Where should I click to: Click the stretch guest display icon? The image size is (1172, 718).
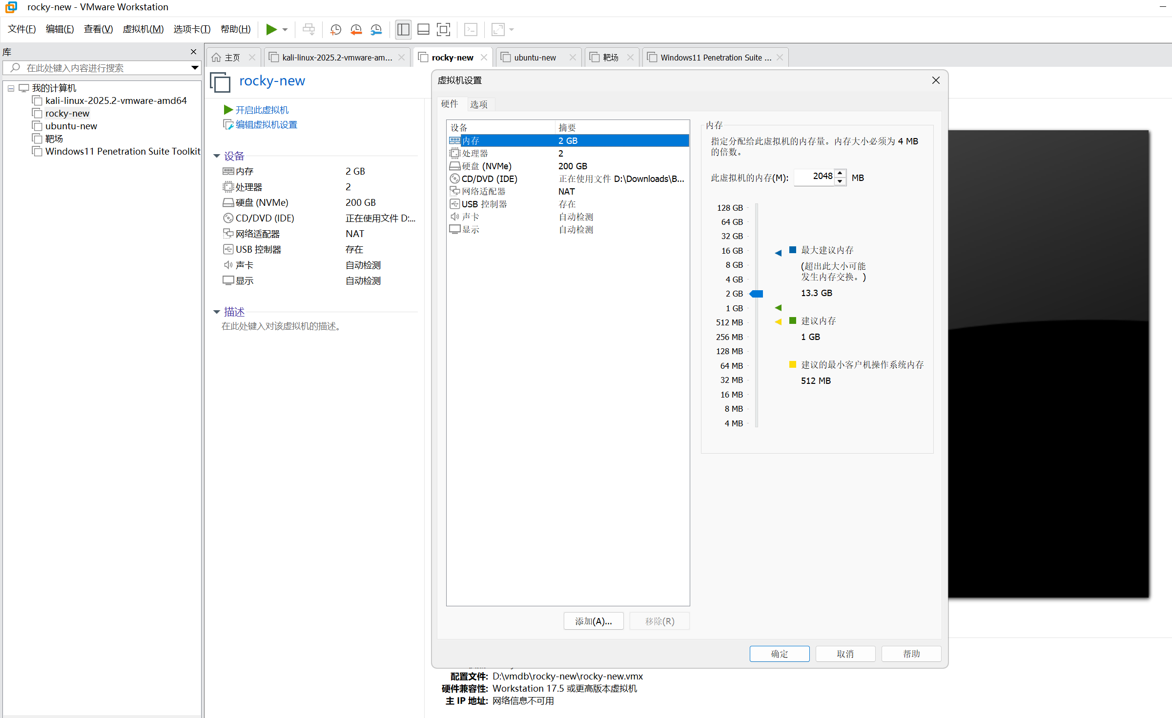point(498,30)
